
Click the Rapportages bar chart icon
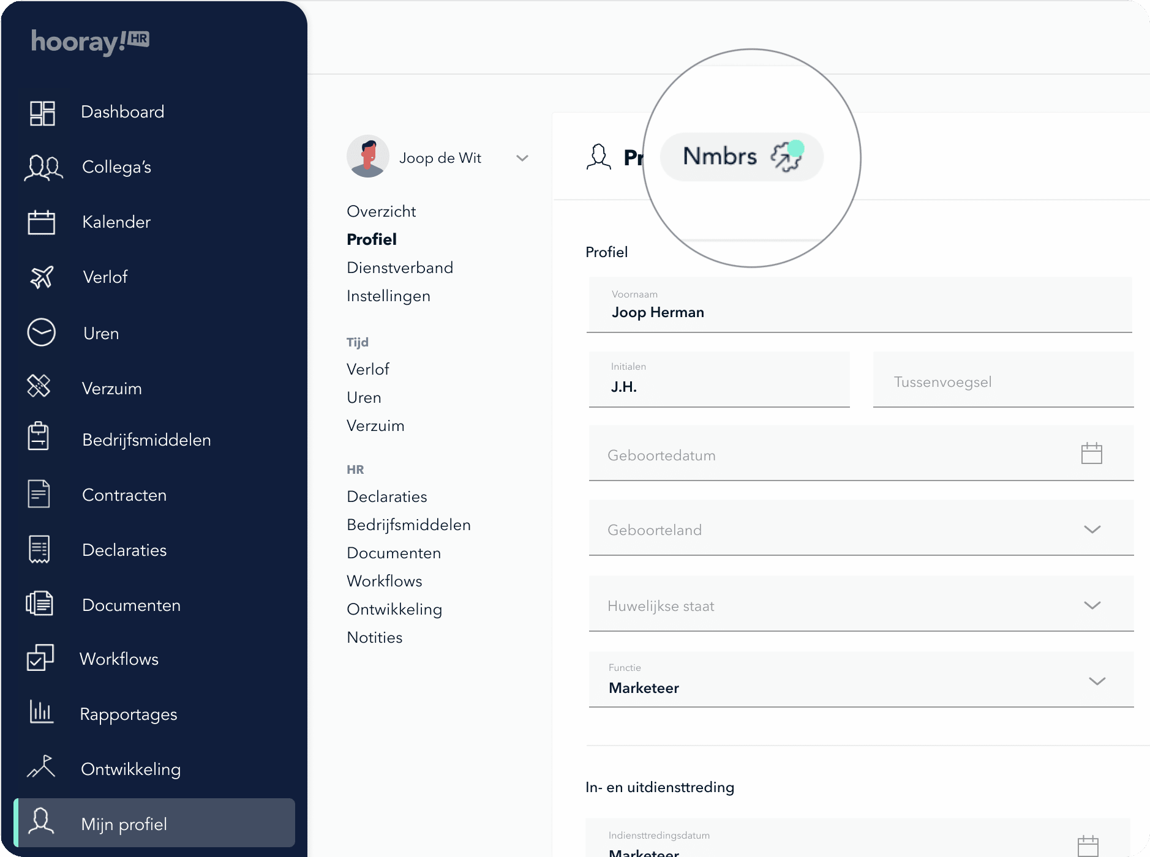(x=41, y=711)
